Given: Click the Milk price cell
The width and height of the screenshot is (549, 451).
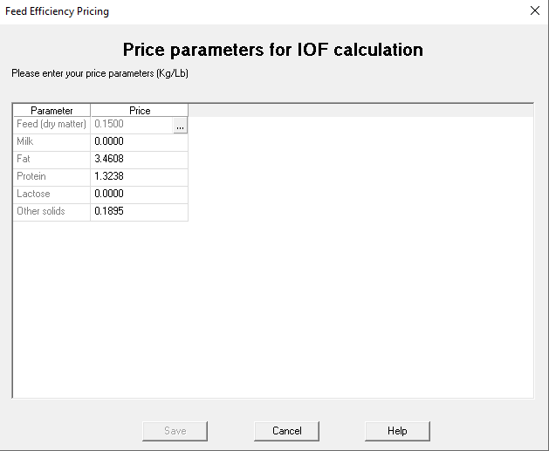Looking at the screenshot, I should pos(139,142).
